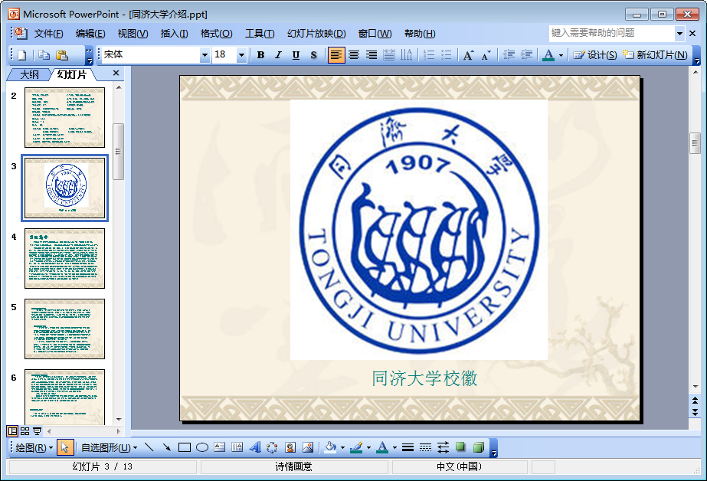
Task: Open 插入(I) menu
Action: click(174, 34)
